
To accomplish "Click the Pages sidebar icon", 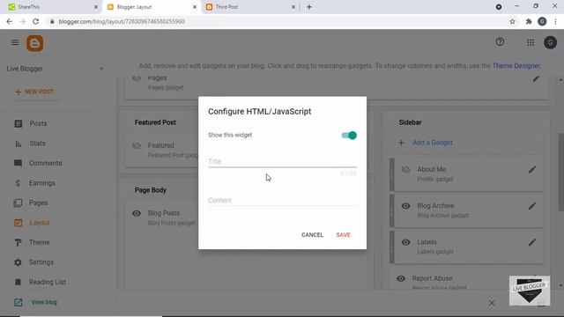I will click(18, 203).
